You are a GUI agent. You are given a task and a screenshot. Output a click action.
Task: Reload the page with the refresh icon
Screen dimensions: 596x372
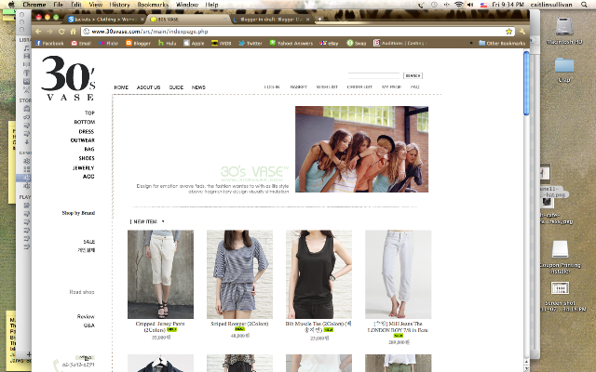[61, 32]
